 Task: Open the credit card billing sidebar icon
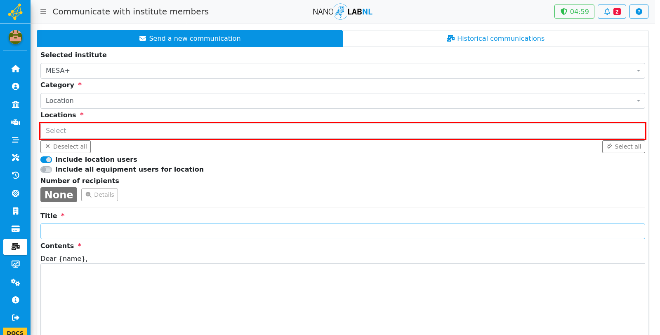coord(15,229)
